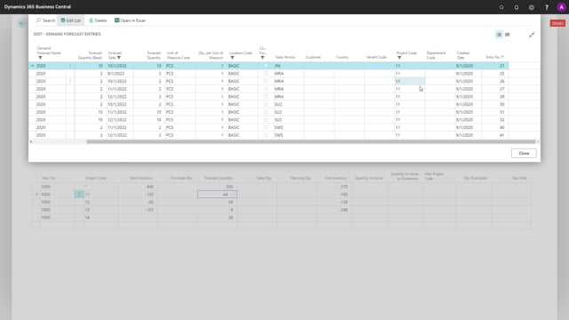Click Start Inventory 440 in background page
Screen dimensions: 569x320
click(150, 187)
